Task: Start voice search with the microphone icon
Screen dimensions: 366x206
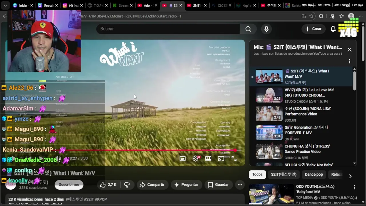Action: point(266,29)
